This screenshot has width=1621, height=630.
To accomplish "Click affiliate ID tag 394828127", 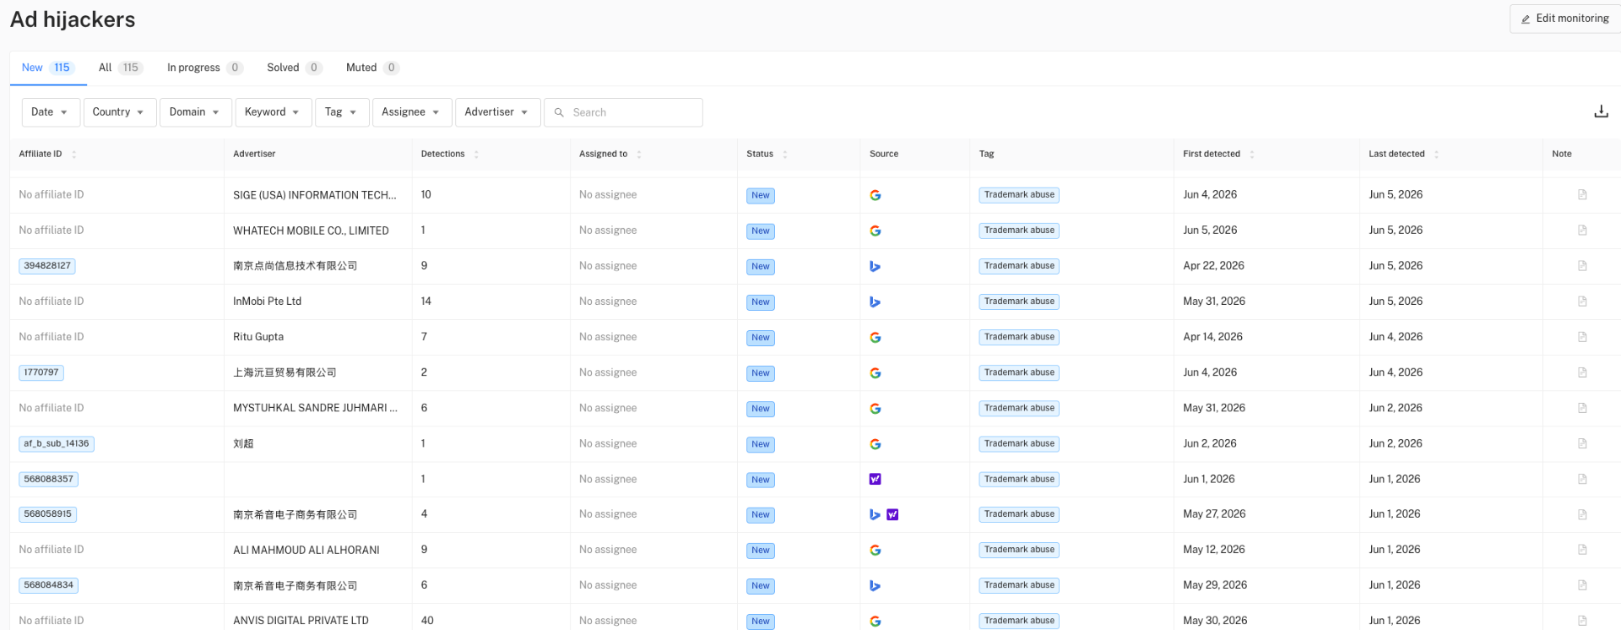I will coord(47,266).
